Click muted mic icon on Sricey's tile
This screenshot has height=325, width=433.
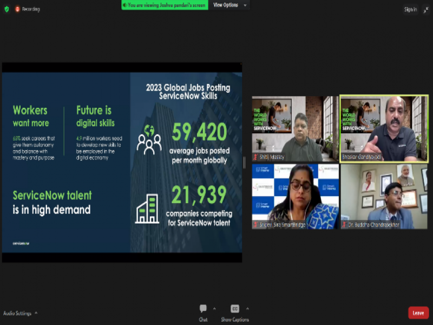tap(256, 224)
